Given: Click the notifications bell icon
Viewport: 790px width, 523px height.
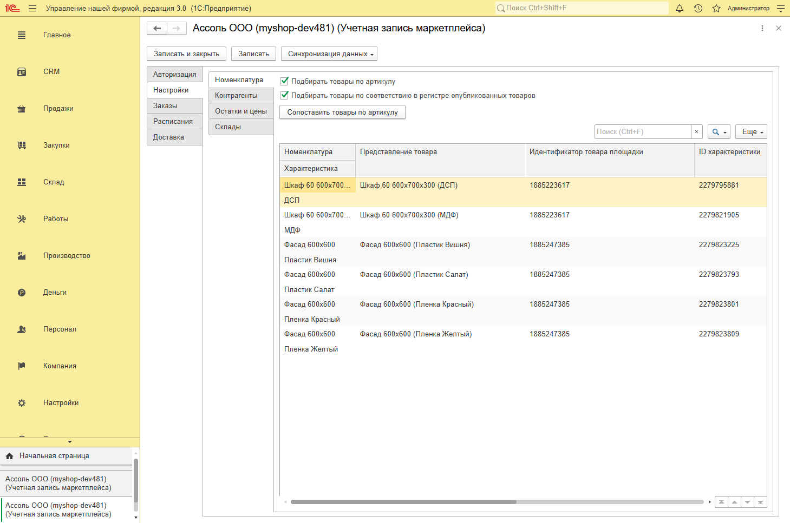Looking at the screenshot, I should 680,9.
